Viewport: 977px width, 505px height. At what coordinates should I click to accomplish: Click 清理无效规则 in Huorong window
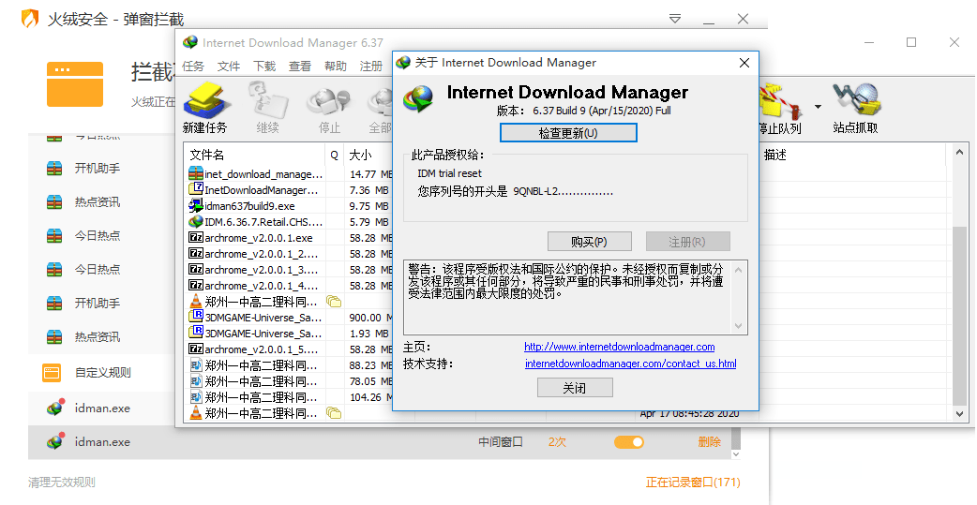coord(62,483)
